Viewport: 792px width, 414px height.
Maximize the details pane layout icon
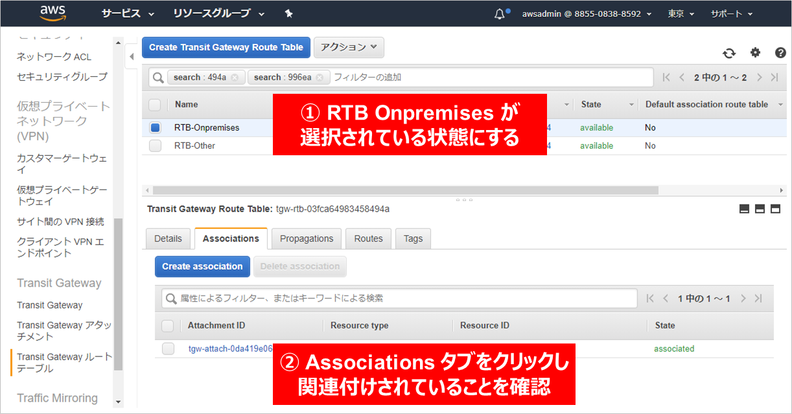[775, 209]
